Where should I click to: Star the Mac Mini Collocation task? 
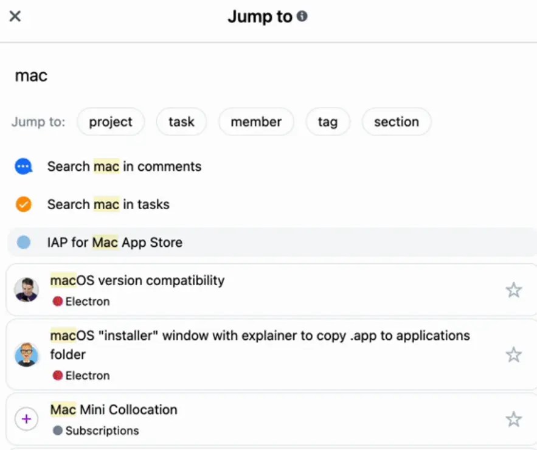click(x=514, y=419)
